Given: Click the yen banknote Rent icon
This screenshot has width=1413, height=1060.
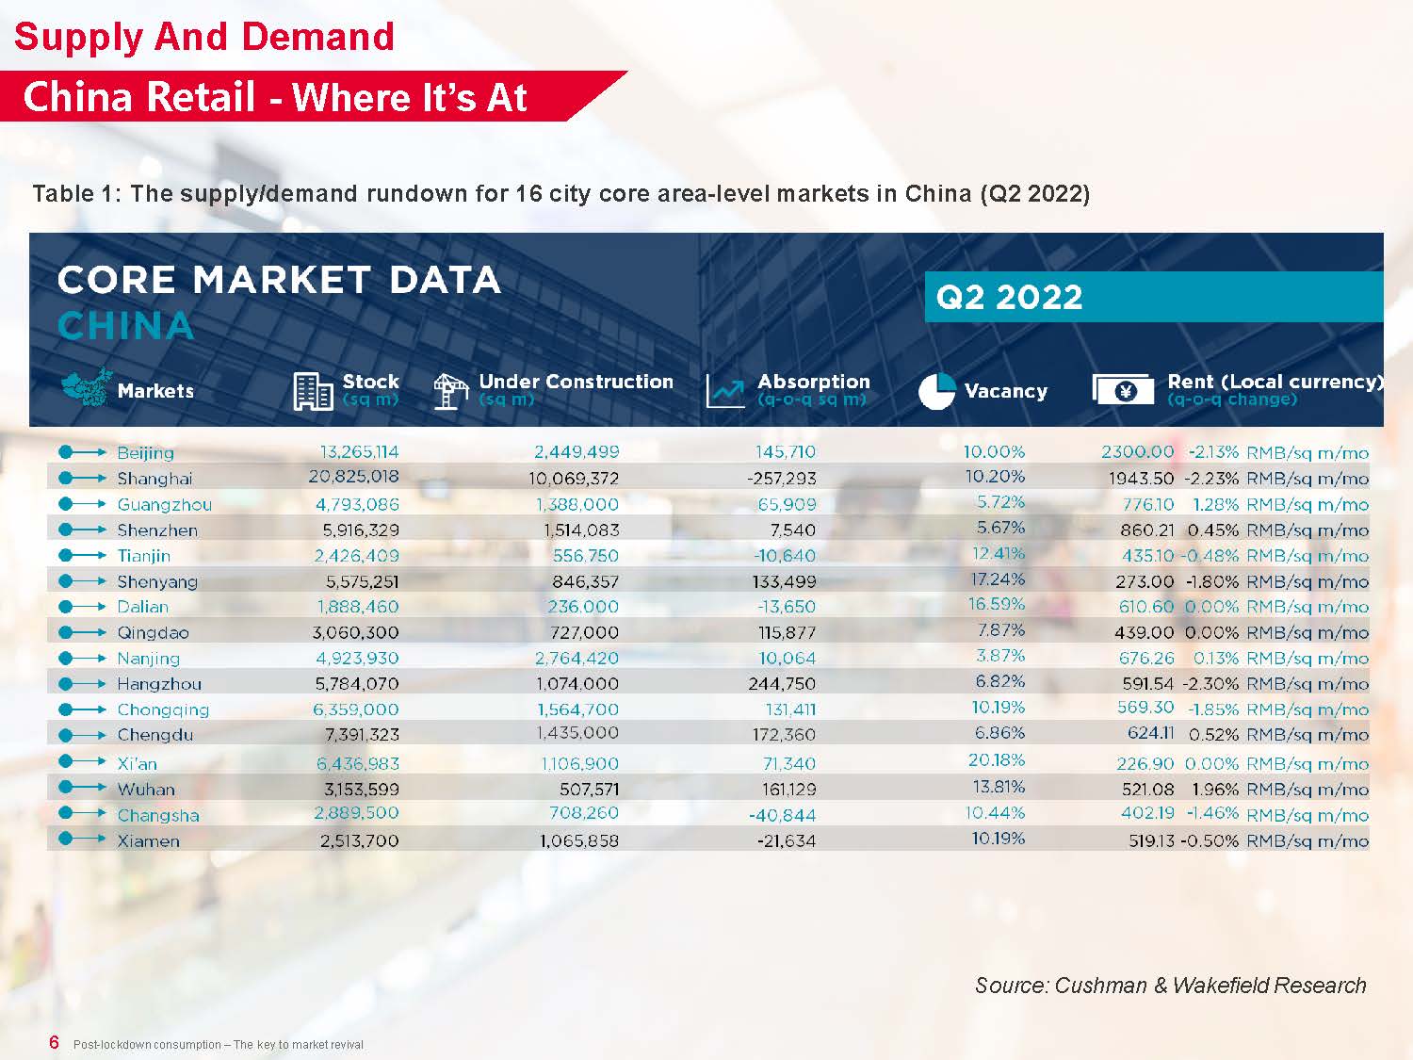Looking at the screenshot, I should [1123, 390].
